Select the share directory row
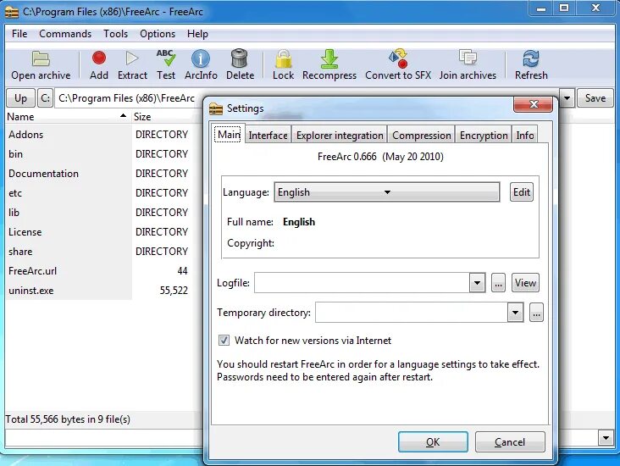620x466 pixels. (x=98, y=252)
